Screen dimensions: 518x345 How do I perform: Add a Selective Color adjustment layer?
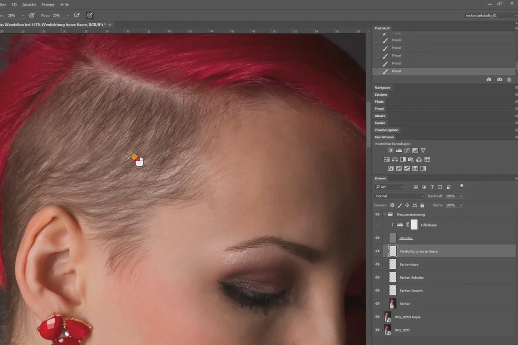[415, 169]
